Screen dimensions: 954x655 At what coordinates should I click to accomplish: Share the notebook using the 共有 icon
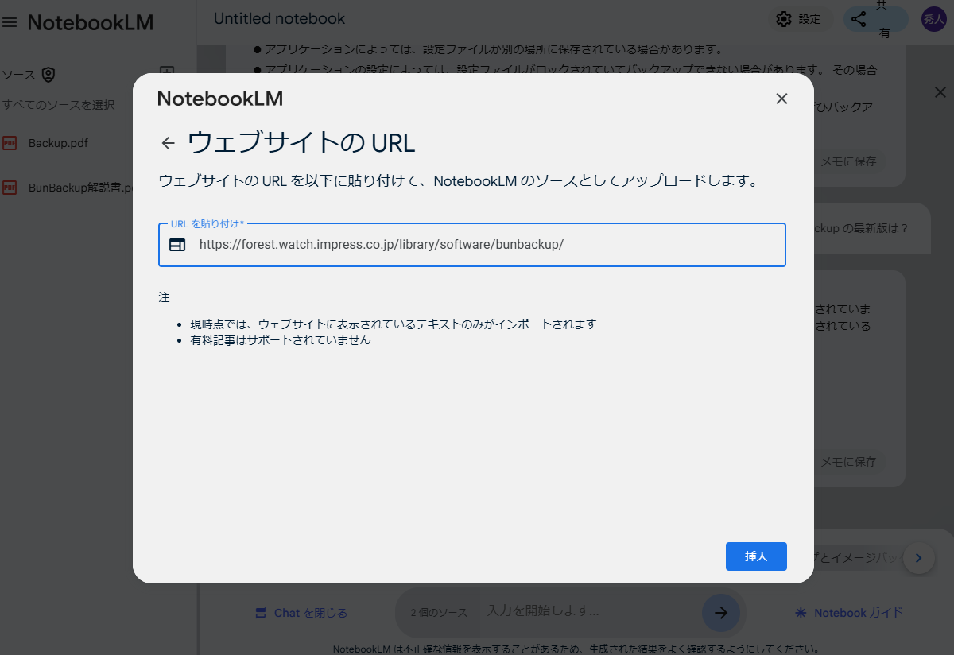point(859,18)
